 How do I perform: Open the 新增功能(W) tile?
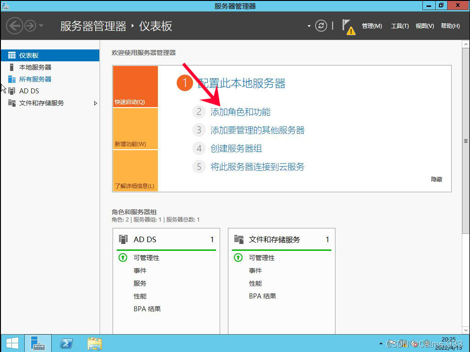pos(135,129)
